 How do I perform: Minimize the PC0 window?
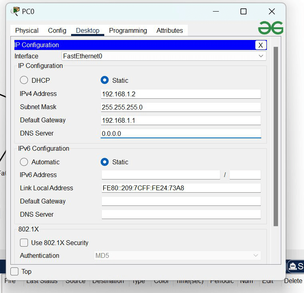[216, 12]
